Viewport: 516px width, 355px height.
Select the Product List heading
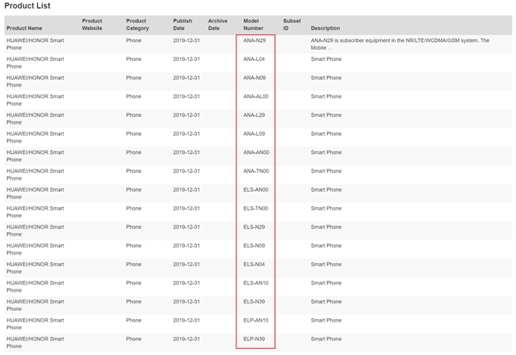(28, 6)
